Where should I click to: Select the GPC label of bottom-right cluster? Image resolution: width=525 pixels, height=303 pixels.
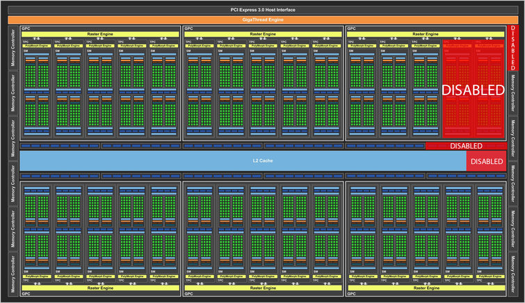(351, 293)
